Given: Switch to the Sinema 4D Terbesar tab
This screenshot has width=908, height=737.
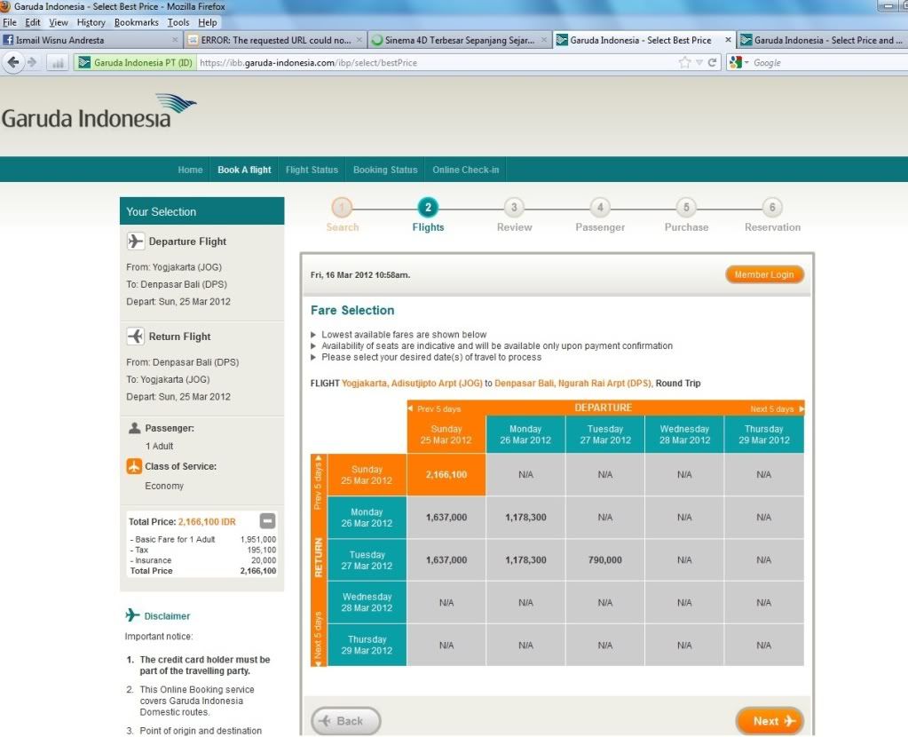Looking at the screenshot, I should pyautogui.click(x=459, y=40).
